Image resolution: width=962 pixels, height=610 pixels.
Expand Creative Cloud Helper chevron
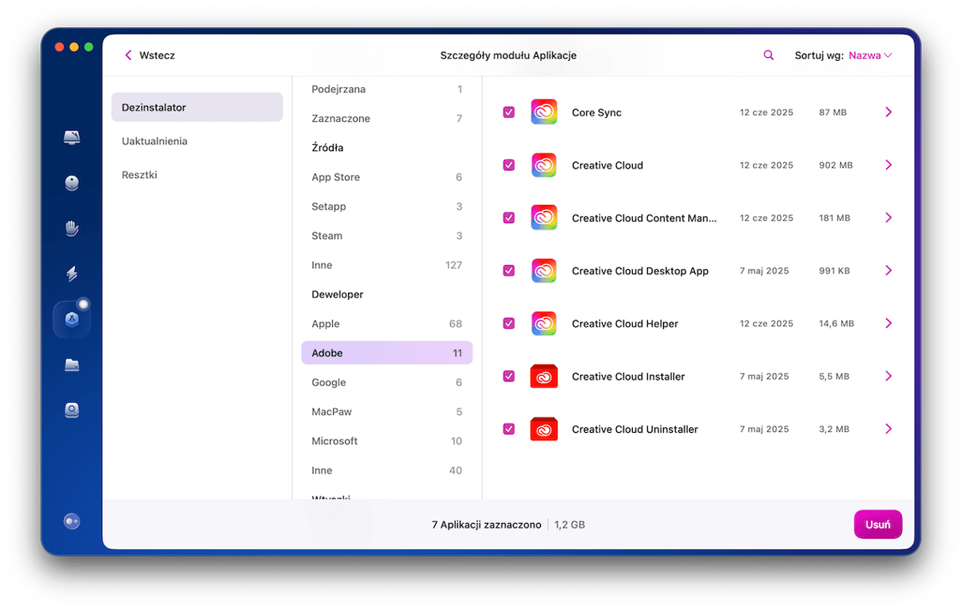pyautogui.click(x=888, y=324)
